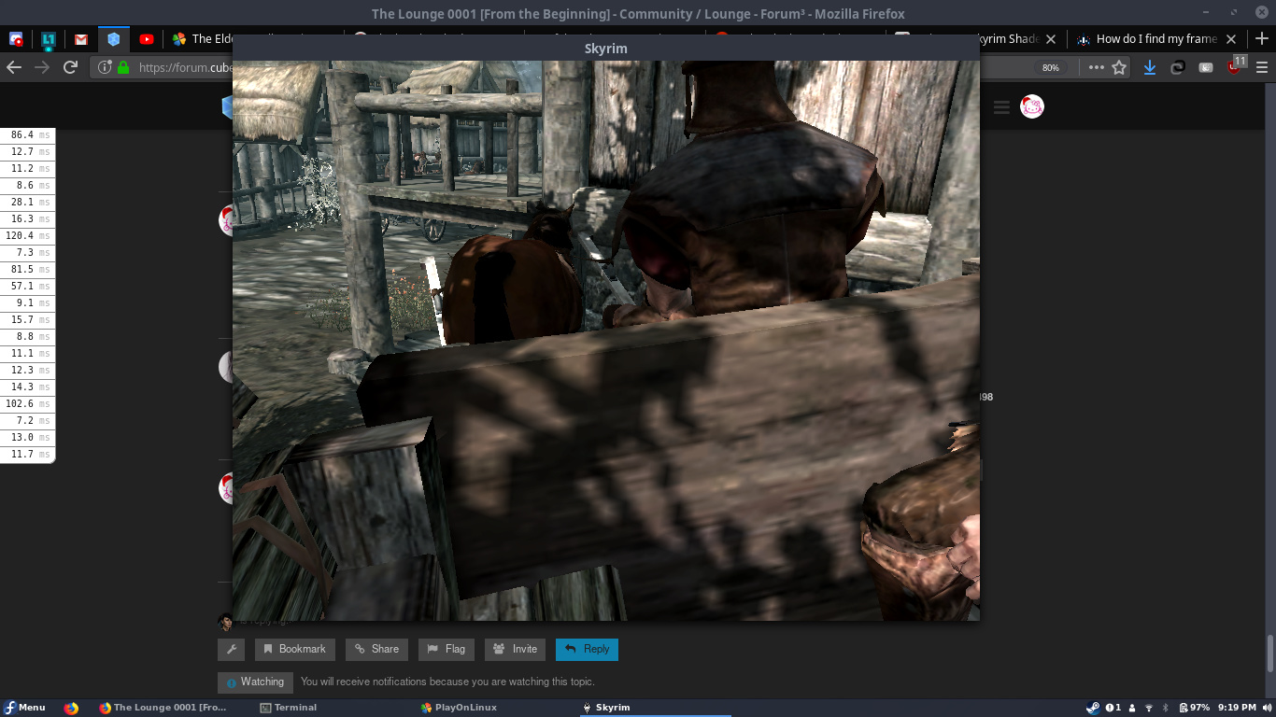Viewport: 1276px width, 717px height.
Task: Click the 120.4 ms timing entry
Action: 27,236
